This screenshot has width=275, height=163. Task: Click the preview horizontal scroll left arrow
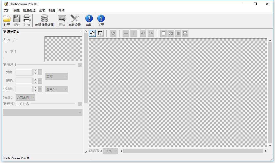[x=121, y=151]
